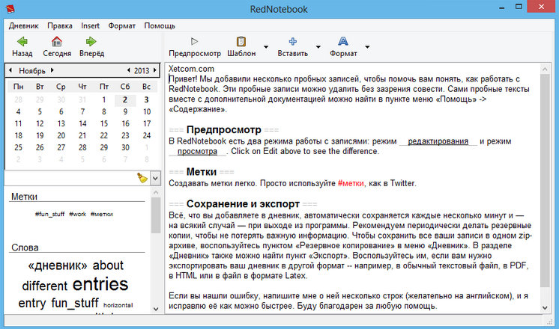Open Шаблон dropdown arrow

(266, 47)
